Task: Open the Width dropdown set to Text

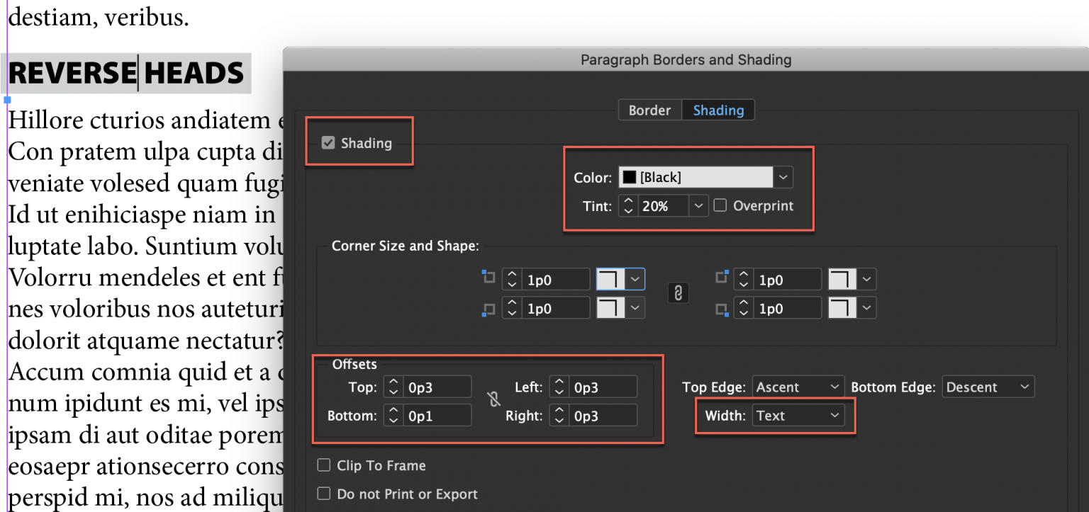Action: [798, 415]
